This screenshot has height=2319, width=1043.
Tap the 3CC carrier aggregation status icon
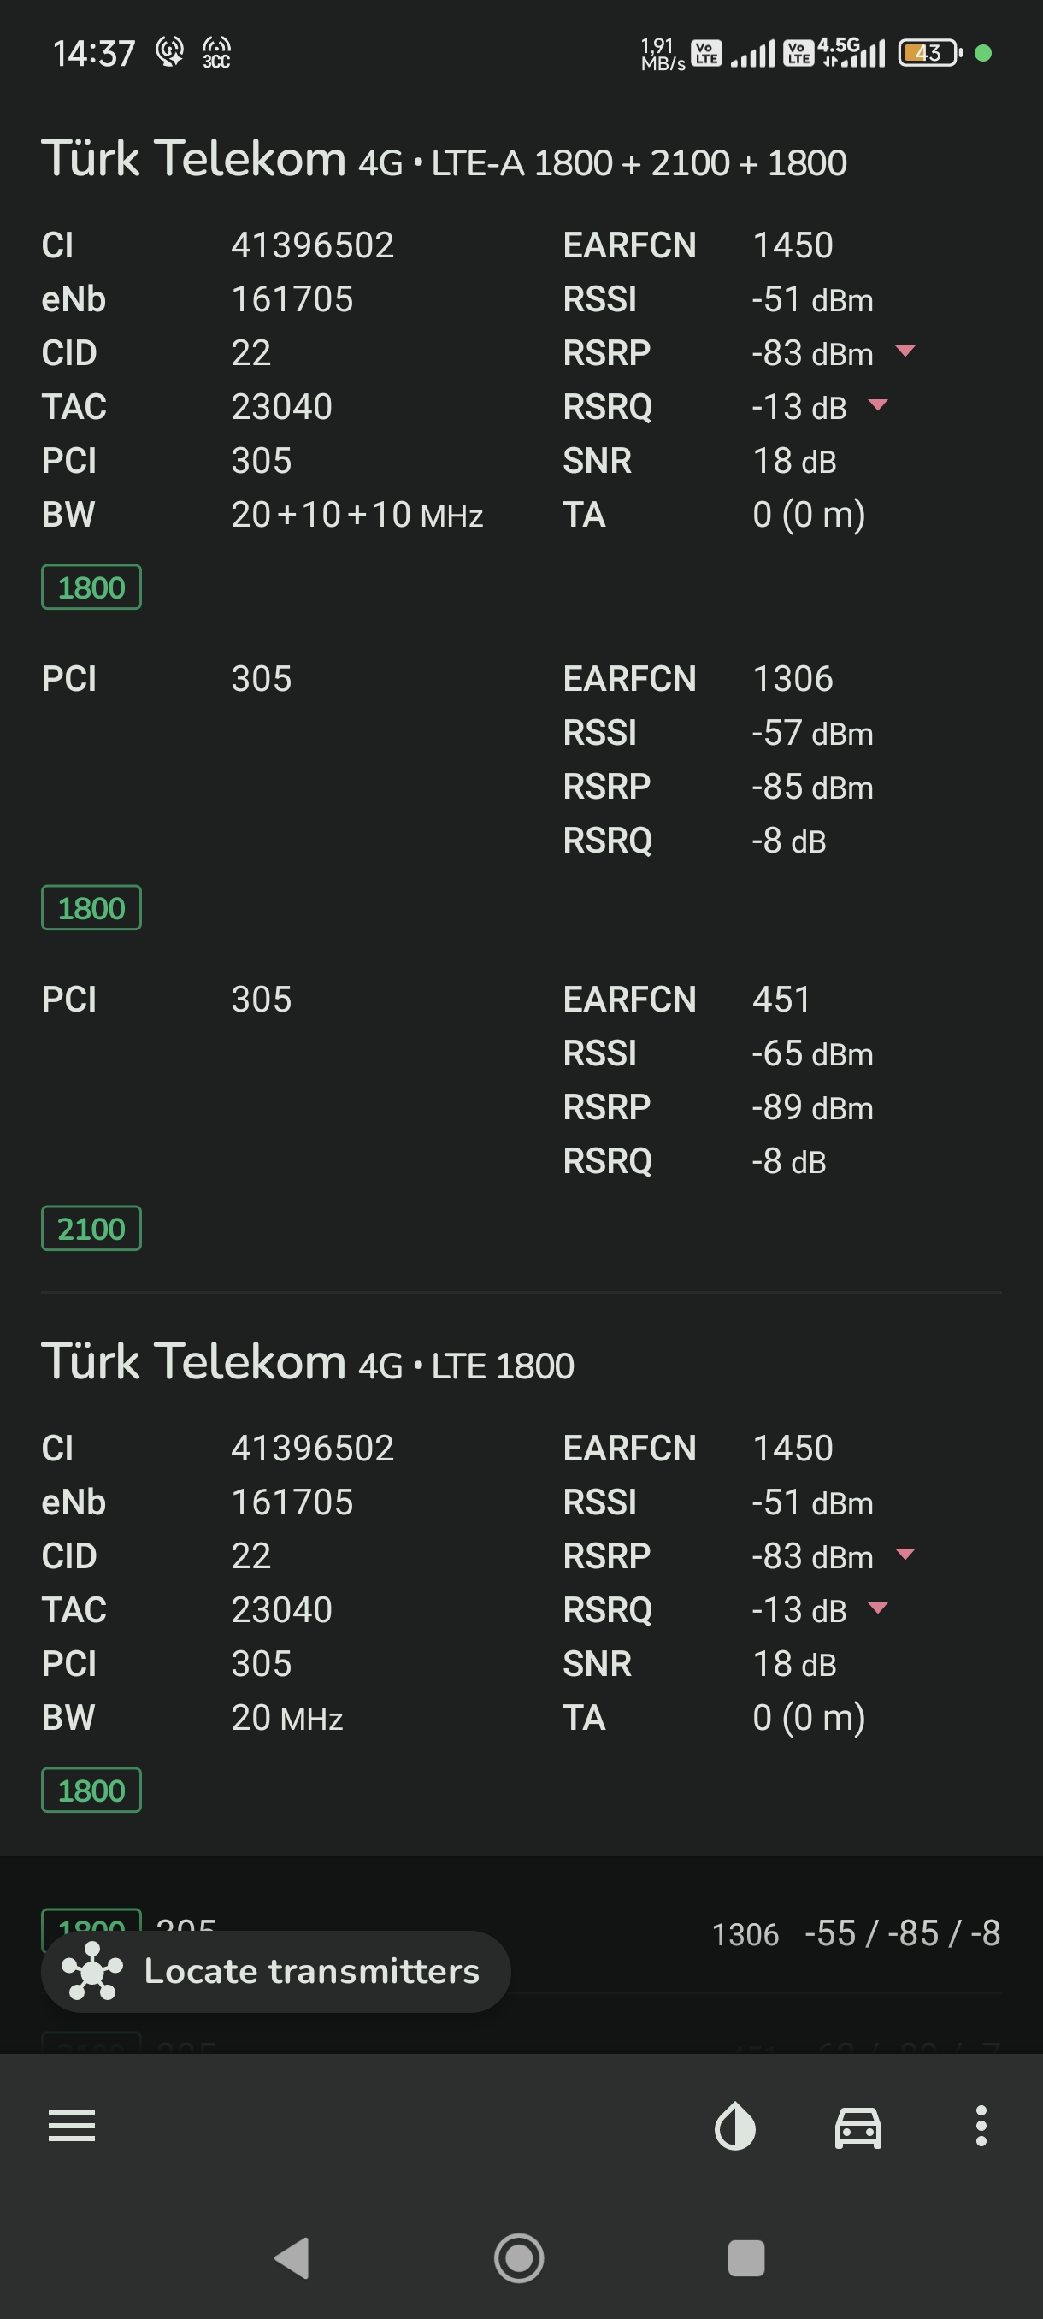tap(216, 53)
